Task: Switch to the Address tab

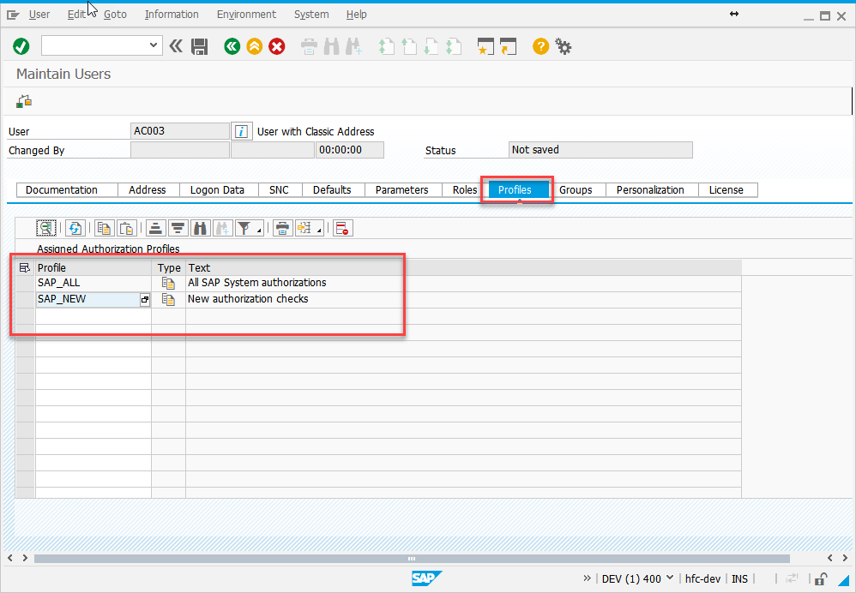Action: pyautogui.click(x=148, y=190)
